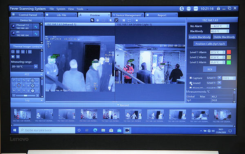Click the delete bucket icon in preview toolbar
Screen dimensions: 245x154
point(111,20)
